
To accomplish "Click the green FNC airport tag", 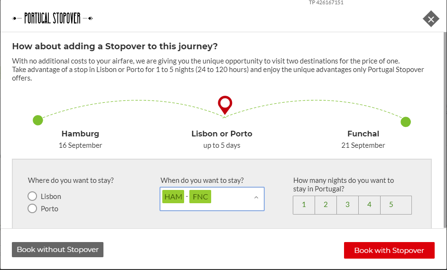I will 200,197.
